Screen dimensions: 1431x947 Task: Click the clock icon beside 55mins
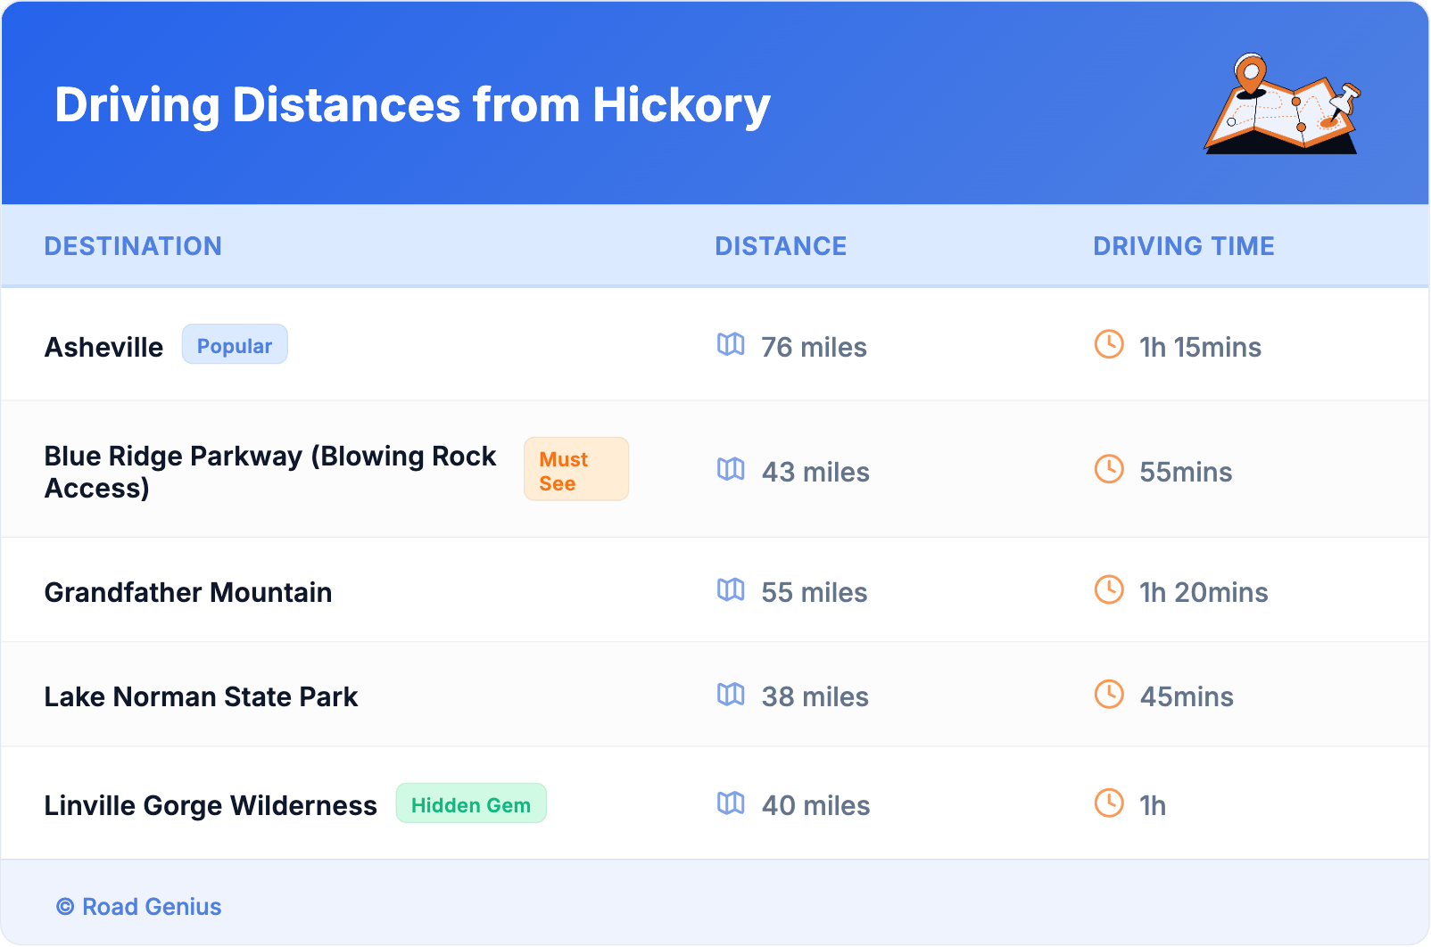pos(1109,470)
